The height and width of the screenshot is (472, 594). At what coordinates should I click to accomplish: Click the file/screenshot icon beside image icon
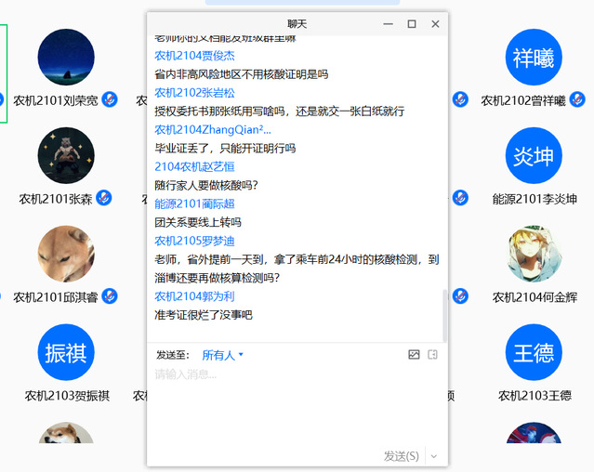tap(432, 355)
